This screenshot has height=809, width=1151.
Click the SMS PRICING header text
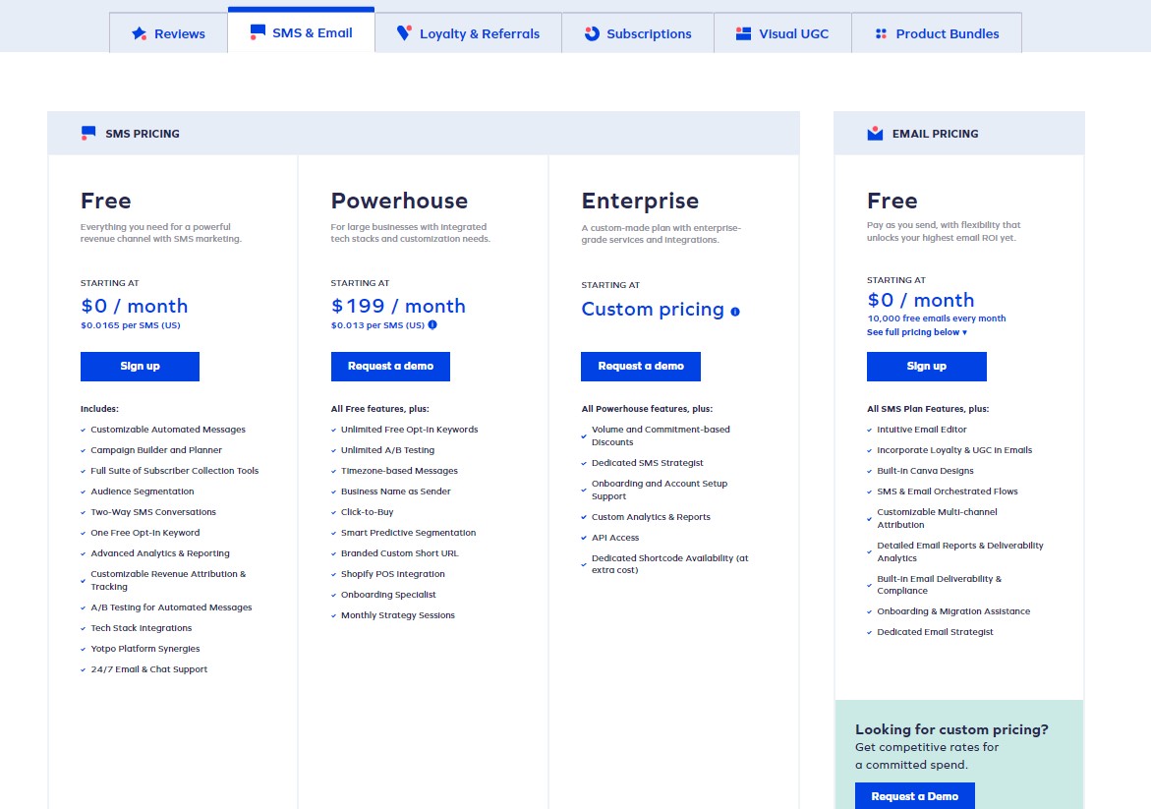(x=143, y=134)
